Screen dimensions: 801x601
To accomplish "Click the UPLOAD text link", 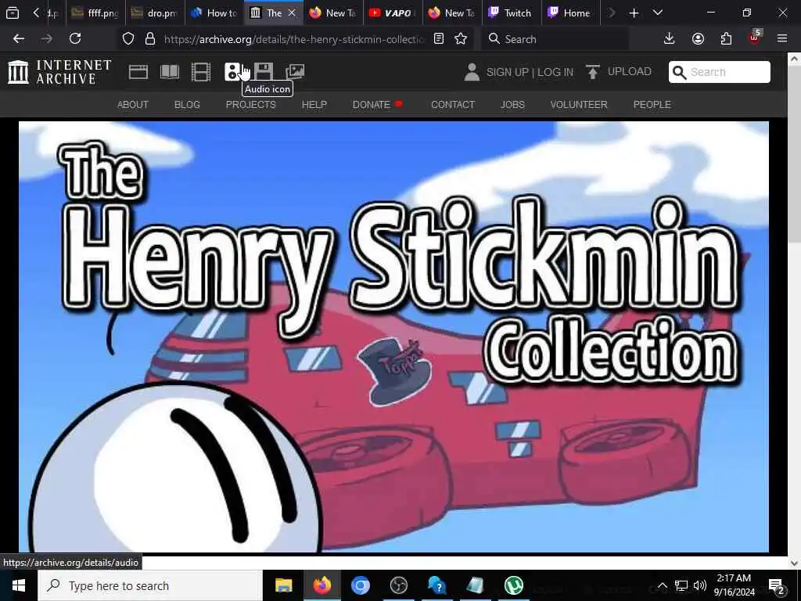I will (630, 71).
